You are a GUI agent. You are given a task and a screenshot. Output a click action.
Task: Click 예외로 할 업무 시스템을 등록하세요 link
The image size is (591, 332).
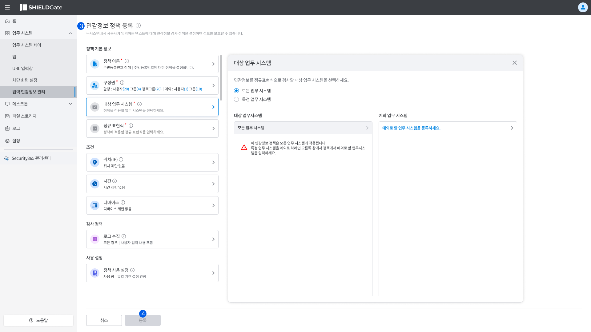[411, 128]
